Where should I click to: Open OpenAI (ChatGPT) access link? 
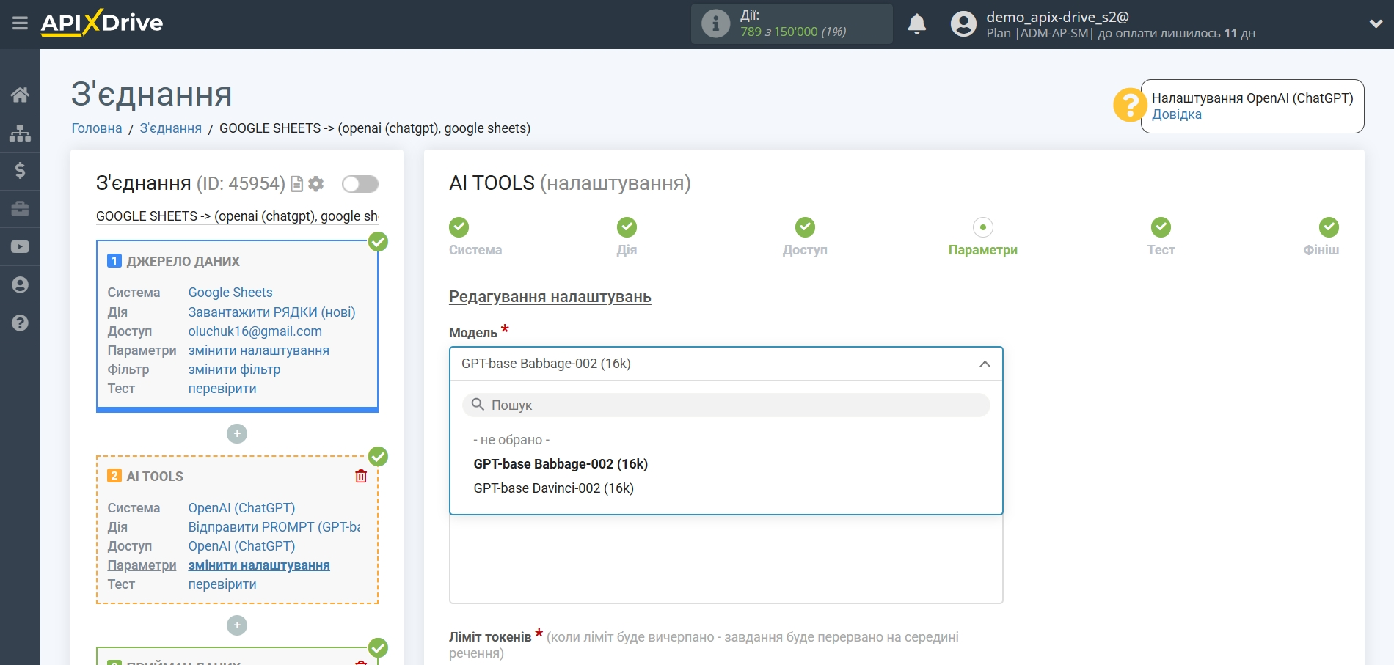coord(241,546)
